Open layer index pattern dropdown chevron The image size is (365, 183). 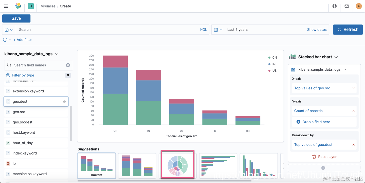345,69
